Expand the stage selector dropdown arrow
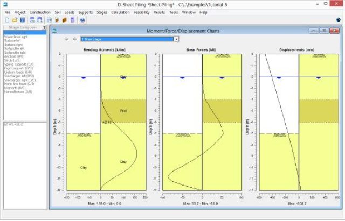The height and width of the screenshot is (221, 345). (x=176, y=39)
